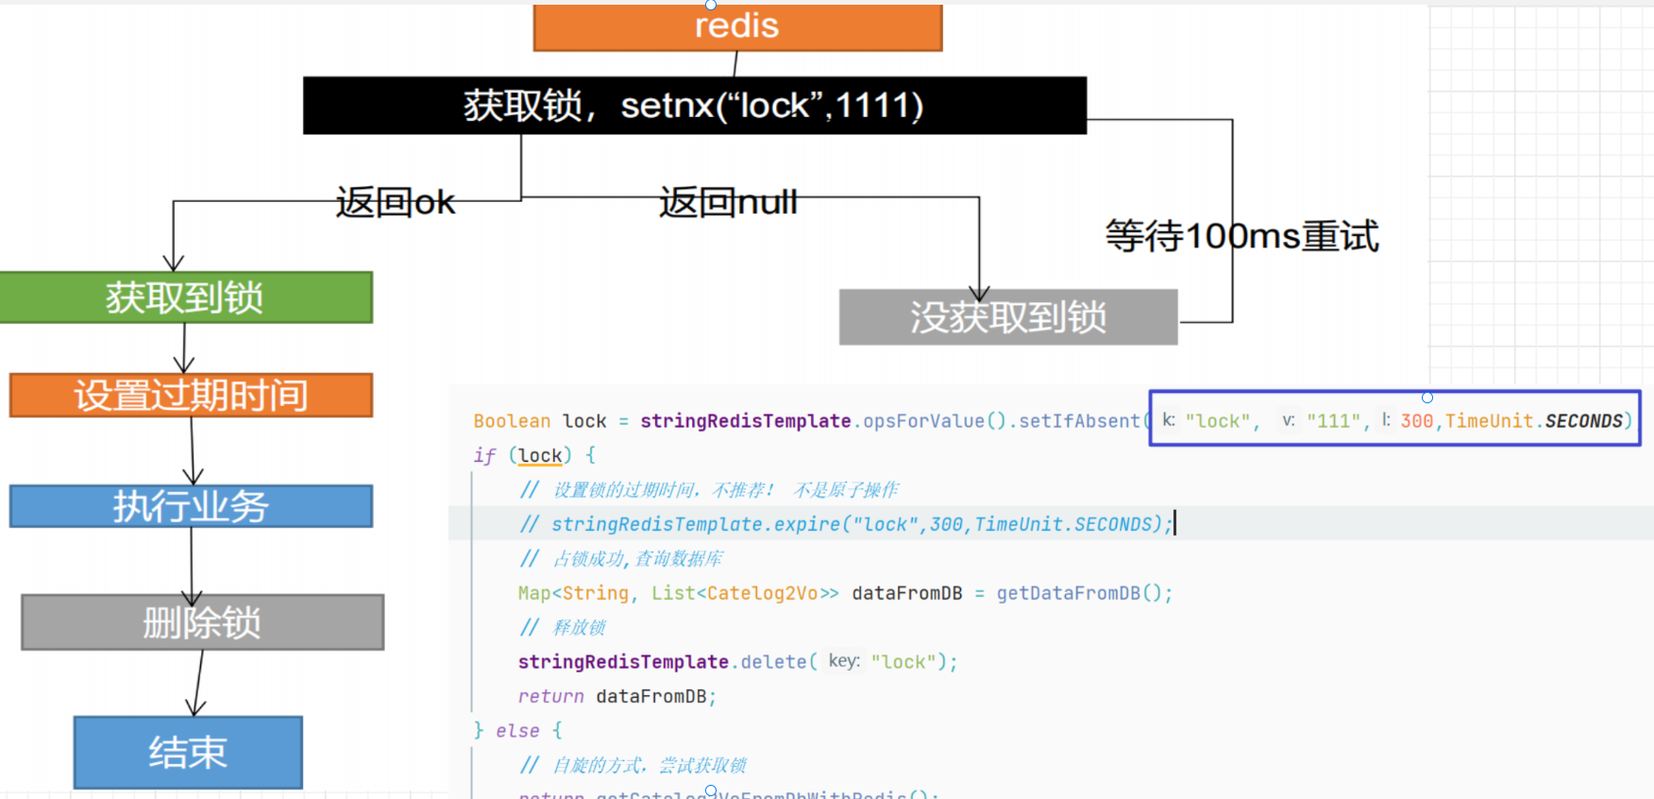Viewport: 1654px width, 799px height.
Task: Click the underlined lock condition variable
Action: tap(540, 455)
